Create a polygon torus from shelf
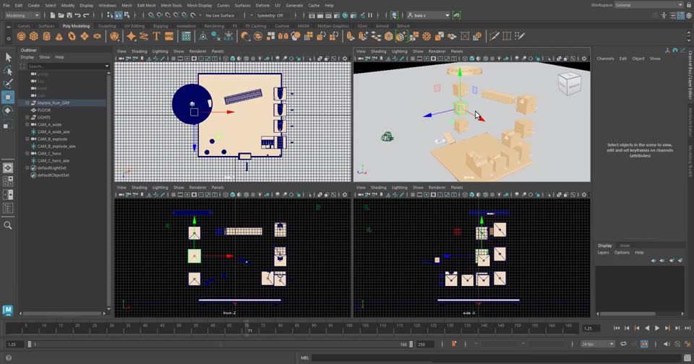 (72, 36)
